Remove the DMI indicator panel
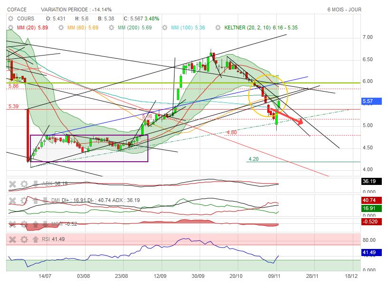Screen dimensions: 388x285 point(12,201)
